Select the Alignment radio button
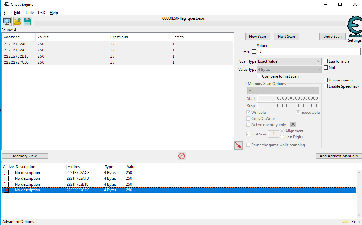 pos(282,131)
